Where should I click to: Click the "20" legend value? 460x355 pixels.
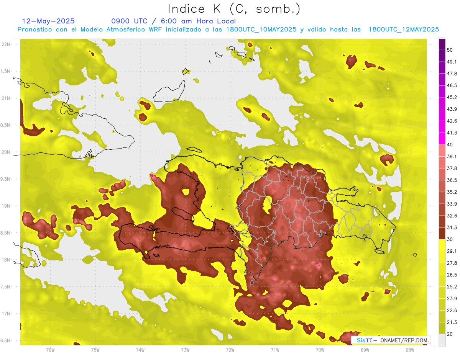[450, 334]
